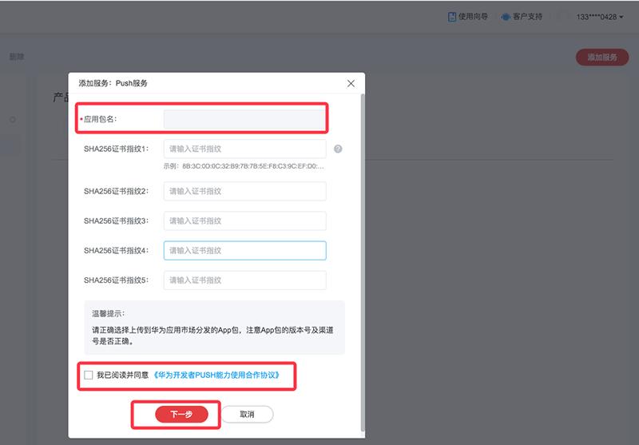Click the 取消 button
The width and height of the screenshot is (639, 445).
247,414
